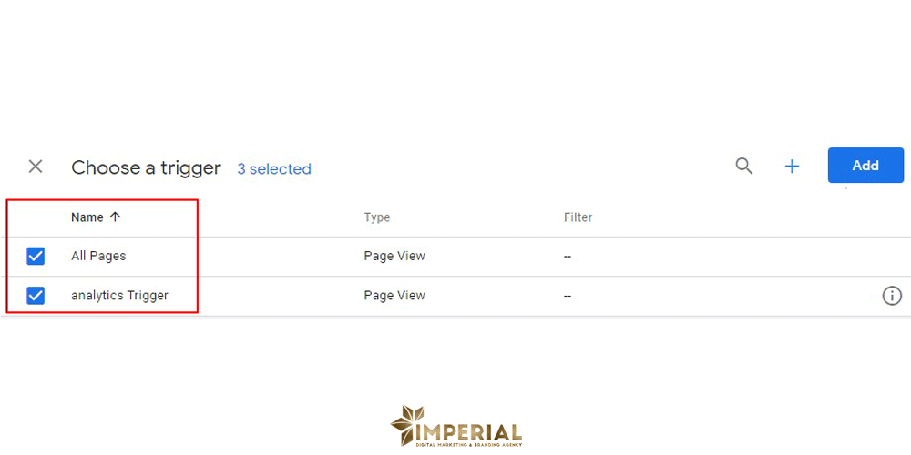Select the All Pages trigger name

tap(98, 257)
